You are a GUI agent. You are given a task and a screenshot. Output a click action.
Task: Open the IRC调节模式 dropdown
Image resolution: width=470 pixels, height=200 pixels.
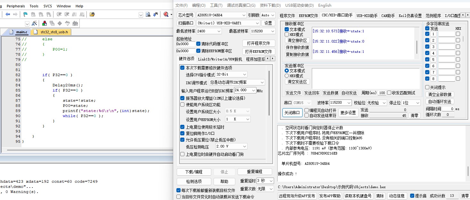pos(237,83)
